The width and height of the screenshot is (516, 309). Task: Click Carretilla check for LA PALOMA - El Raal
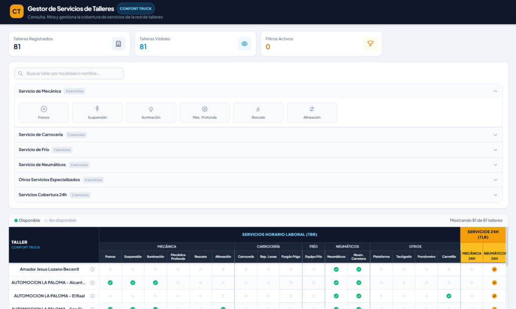[x=449, y=296]
